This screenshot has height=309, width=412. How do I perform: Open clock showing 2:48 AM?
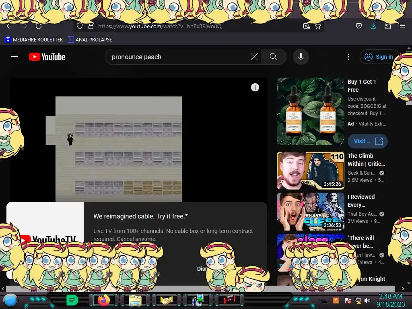coord(391,300)
